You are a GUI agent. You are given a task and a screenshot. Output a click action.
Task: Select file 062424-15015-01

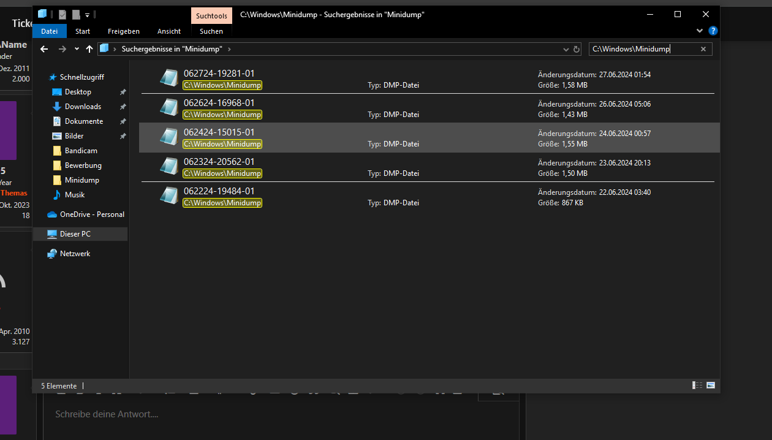tap(429, 137)
